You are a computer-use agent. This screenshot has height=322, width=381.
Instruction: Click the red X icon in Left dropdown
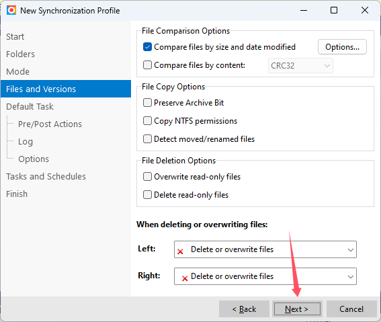[180, 251]
